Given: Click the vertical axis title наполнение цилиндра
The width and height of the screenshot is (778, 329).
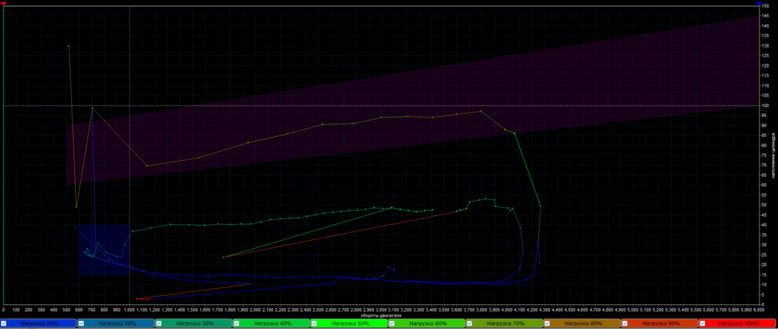Looking at the screenshot, I should [773, 154].
